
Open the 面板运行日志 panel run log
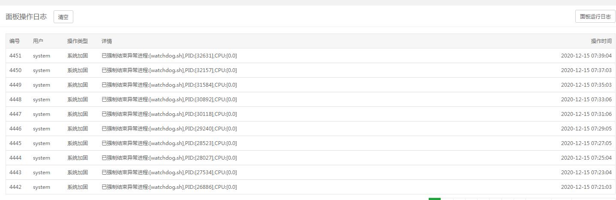[595, 16]
